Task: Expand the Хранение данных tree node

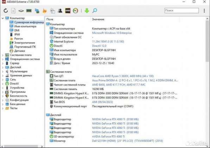Action: click(x=3, y=76)
